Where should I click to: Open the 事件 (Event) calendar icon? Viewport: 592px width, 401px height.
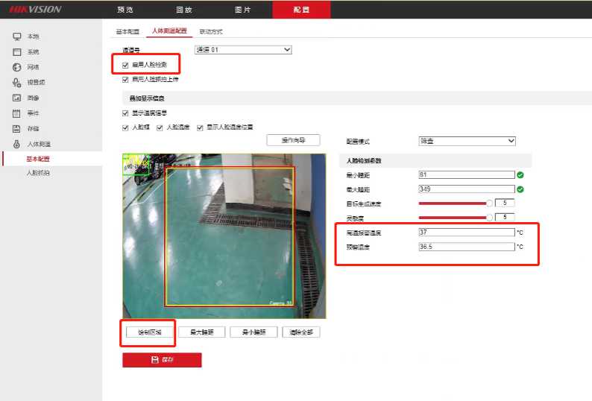[x=16, y=113]
